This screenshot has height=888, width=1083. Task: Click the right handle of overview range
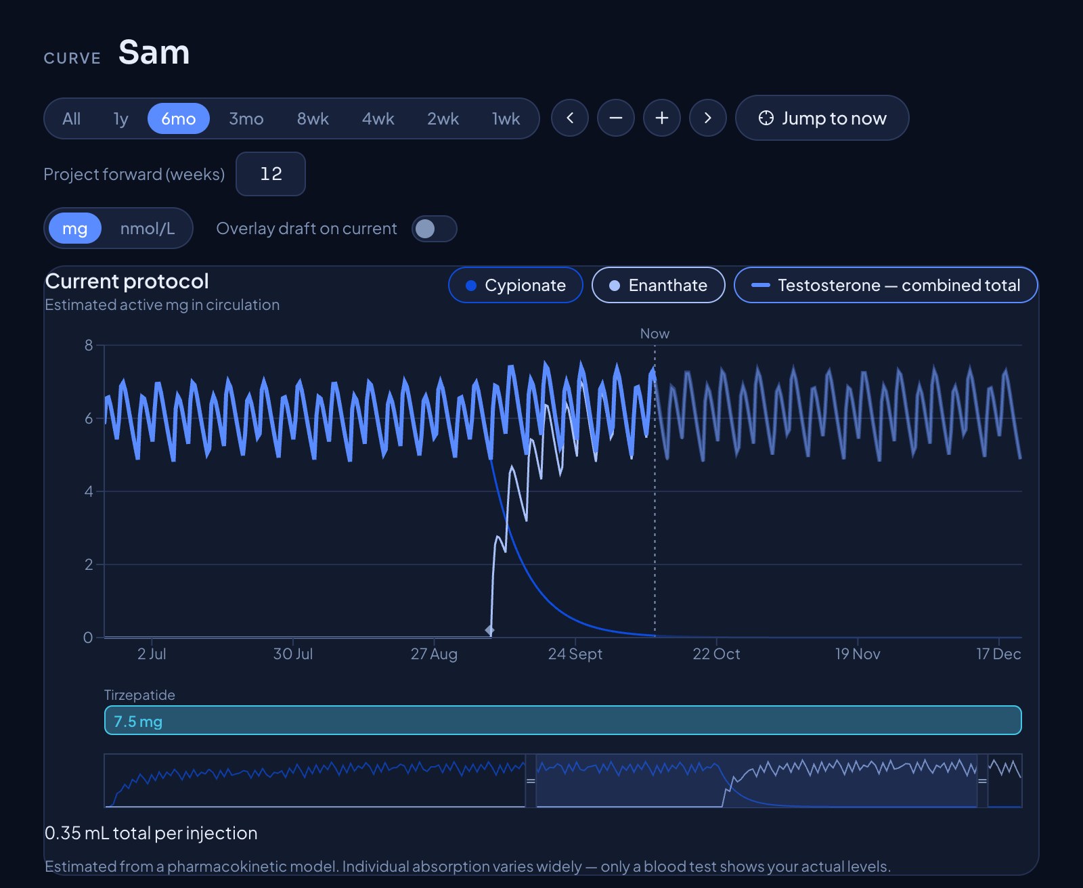tap(982, 781)
